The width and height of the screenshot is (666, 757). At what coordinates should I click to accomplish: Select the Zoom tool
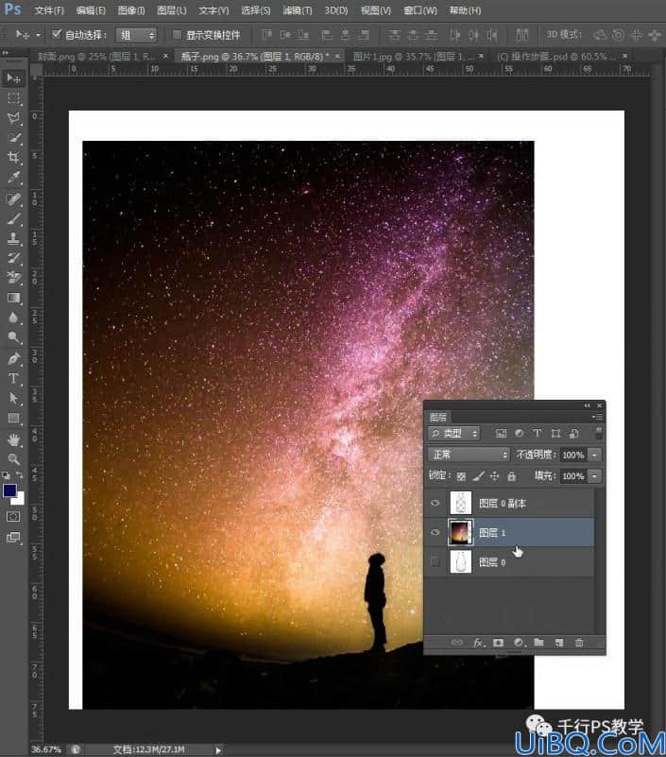point(13,459)
